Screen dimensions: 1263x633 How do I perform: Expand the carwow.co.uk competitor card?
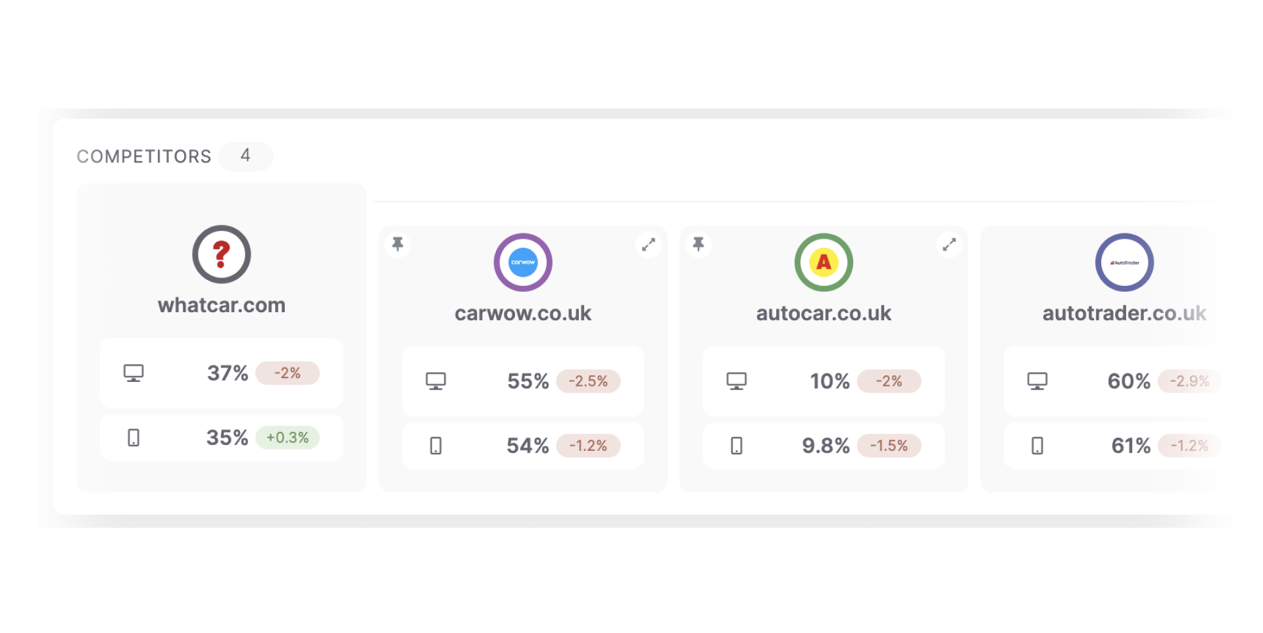tap(649, 245)
